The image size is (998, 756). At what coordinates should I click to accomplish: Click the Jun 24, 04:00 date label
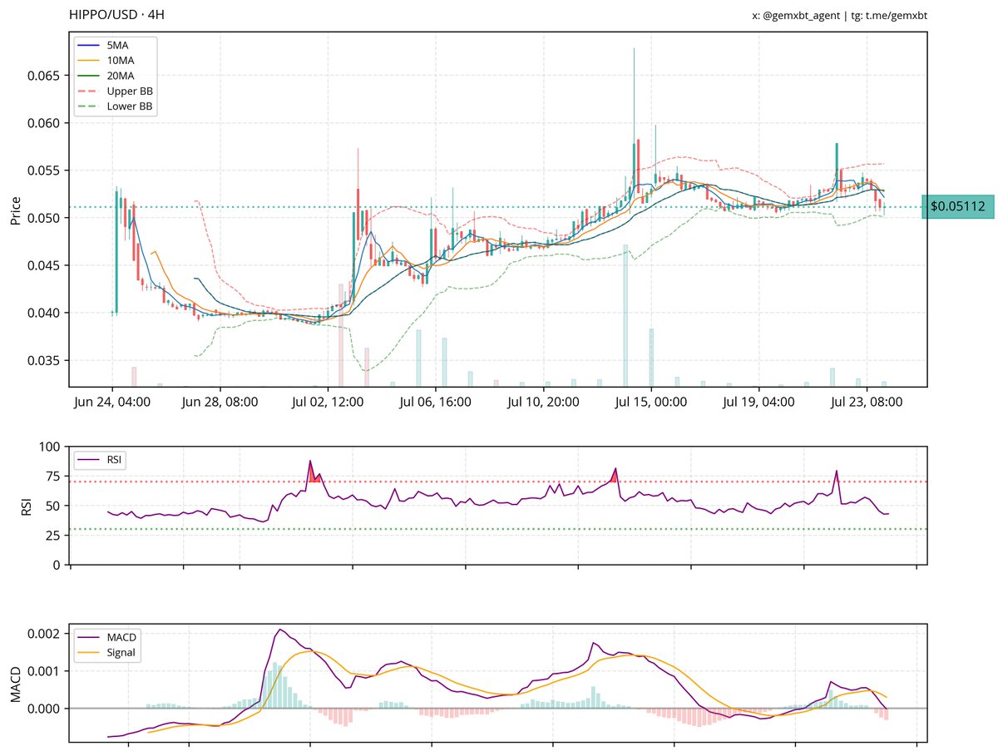click(112, 402)
